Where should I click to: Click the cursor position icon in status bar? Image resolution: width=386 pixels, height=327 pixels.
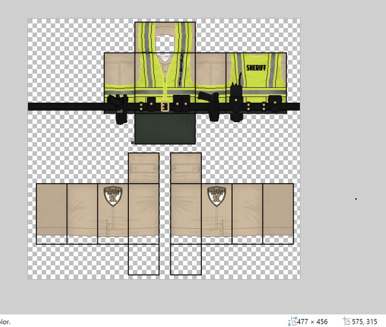point(347,322)
